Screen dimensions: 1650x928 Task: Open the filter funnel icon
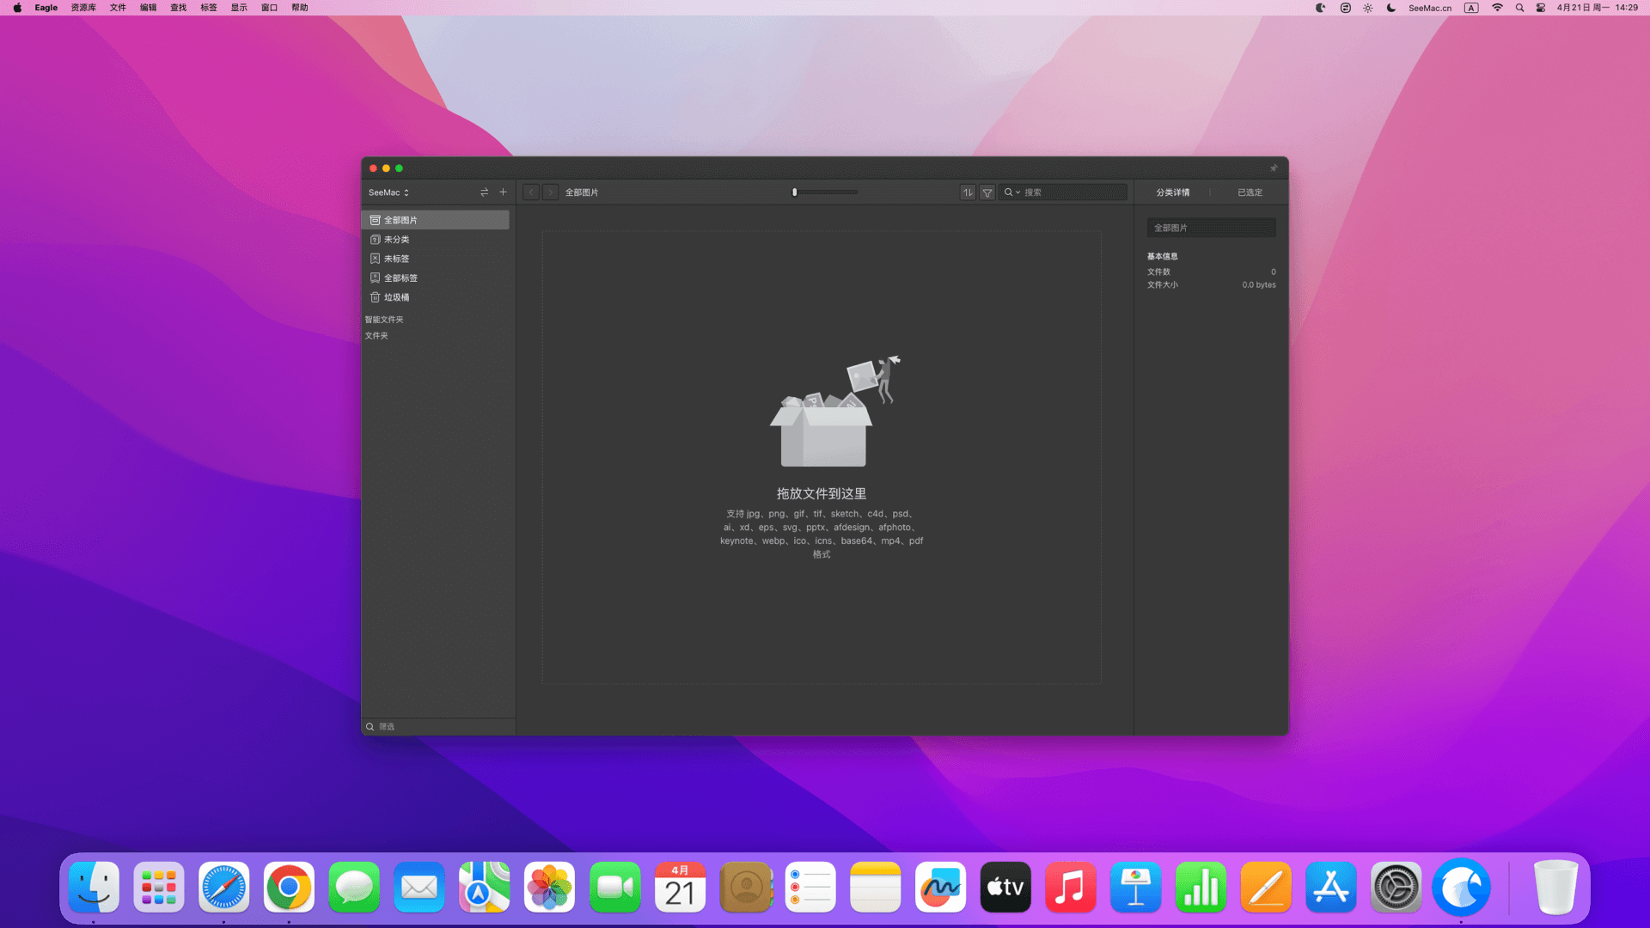[987, 192]
